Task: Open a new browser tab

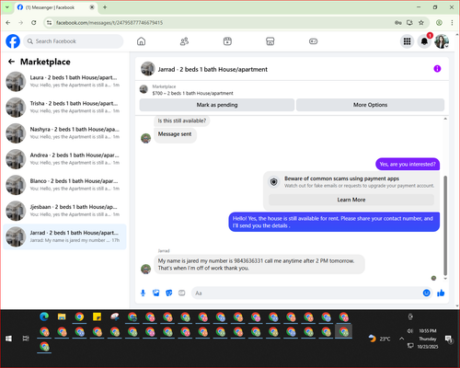Action: (x=105, y=7)
